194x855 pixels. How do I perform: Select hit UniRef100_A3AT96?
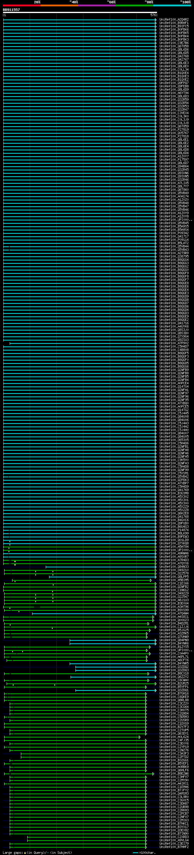point(174,607)
